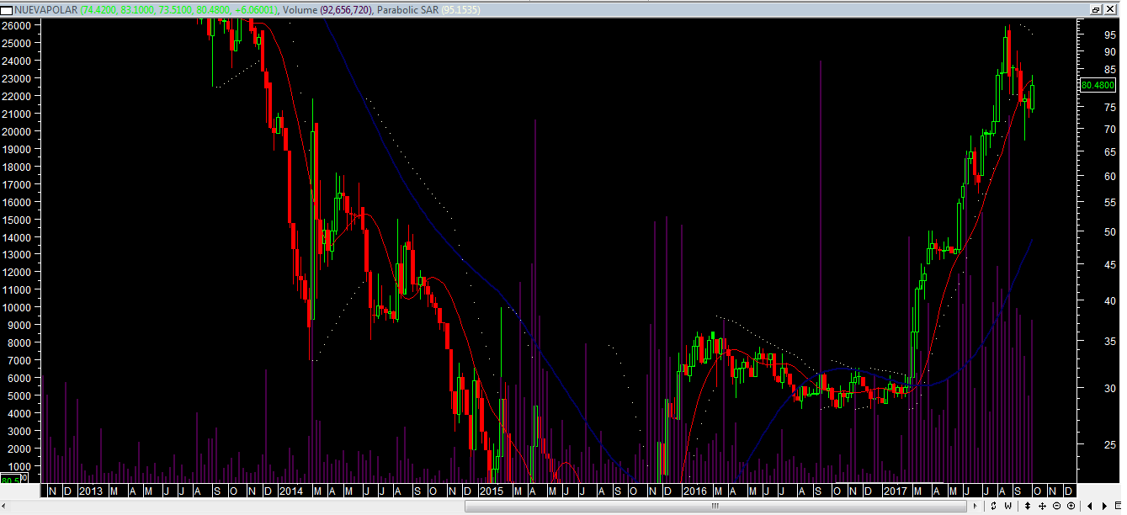
Task: Click the 25 price axis label
Action: 1110,444
